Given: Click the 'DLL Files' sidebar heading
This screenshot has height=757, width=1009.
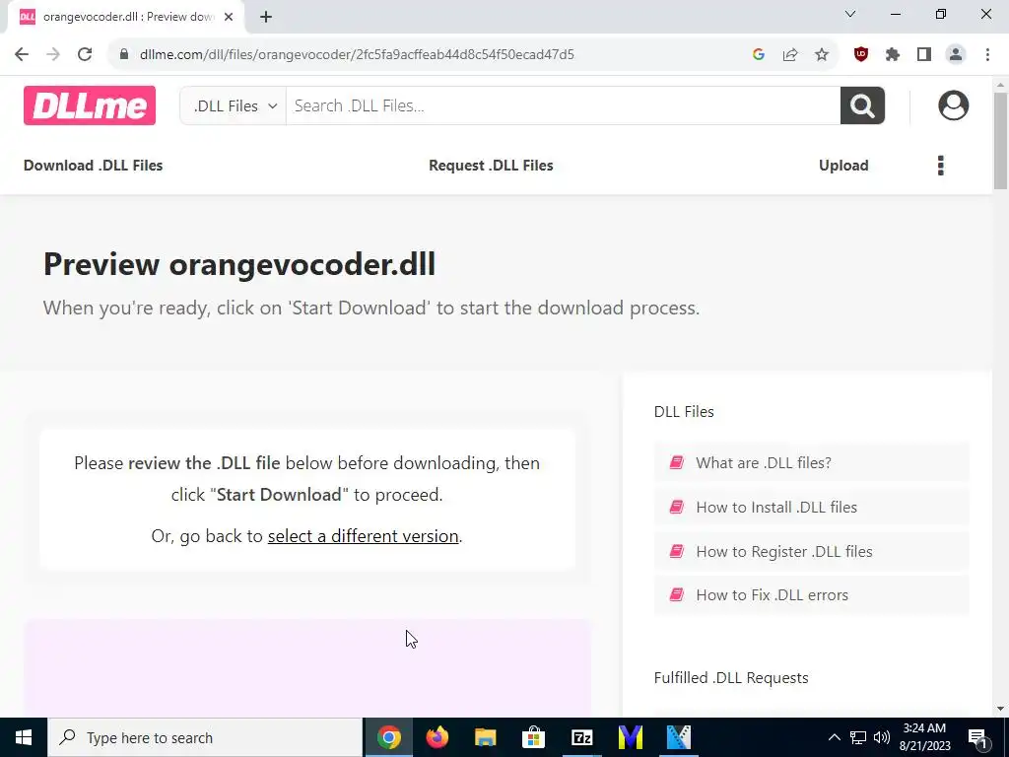Looking at the screenshot, I should pyautogui.click(x=684, y=412).
